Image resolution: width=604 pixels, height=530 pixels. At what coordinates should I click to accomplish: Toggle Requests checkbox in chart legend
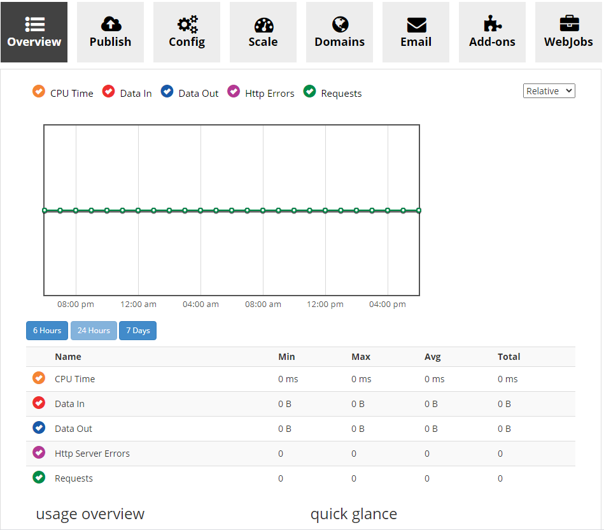click(x=310, y=92)
